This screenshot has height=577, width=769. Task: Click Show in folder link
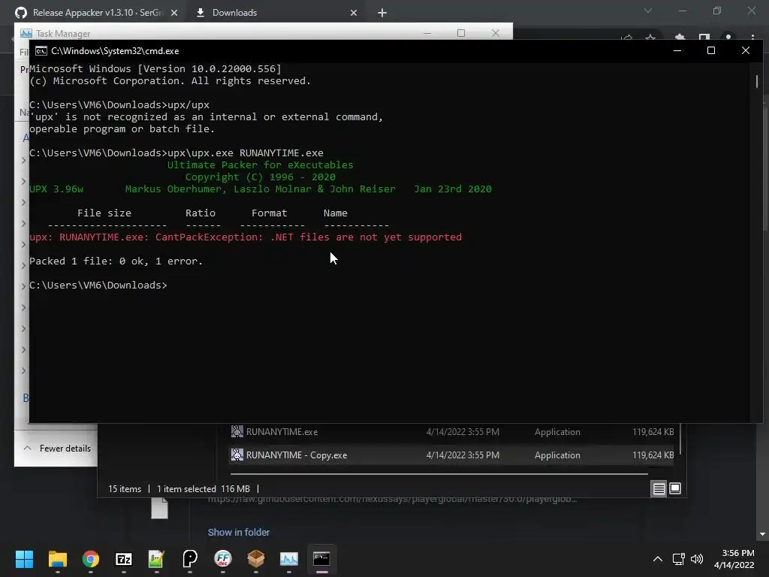[239, 533]
